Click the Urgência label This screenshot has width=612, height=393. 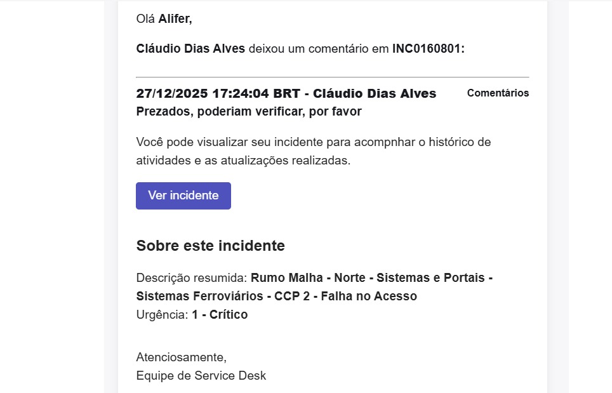click(x=162, y=314)
